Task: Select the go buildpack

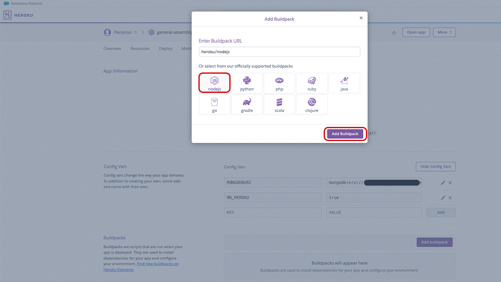Action: [x=214, y=105]
